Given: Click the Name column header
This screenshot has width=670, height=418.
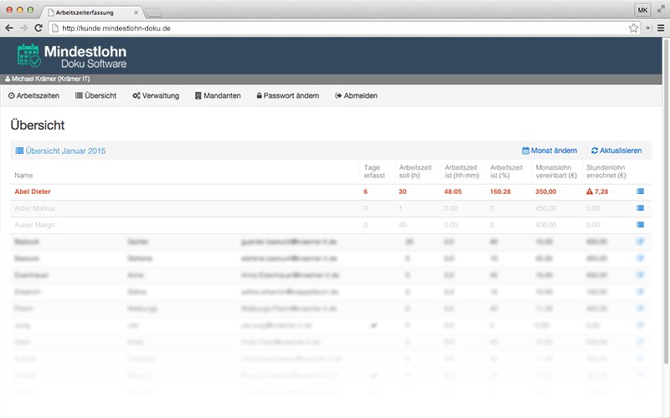Looking at the screenshot, I should (x=23, y=176).
